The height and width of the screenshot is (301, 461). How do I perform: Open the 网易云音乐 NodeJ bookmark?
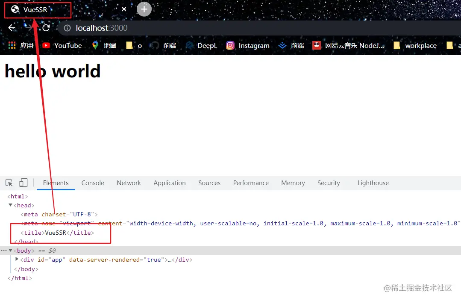click(x=348, y=45)
